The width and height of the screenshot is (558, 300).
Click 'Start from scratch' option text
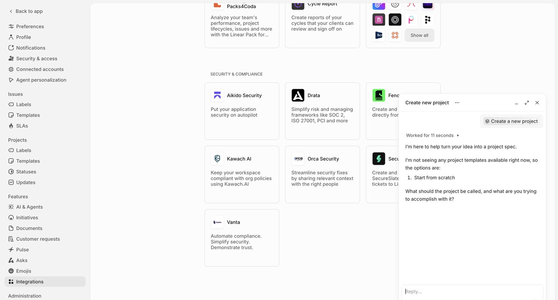coord(434,178)
